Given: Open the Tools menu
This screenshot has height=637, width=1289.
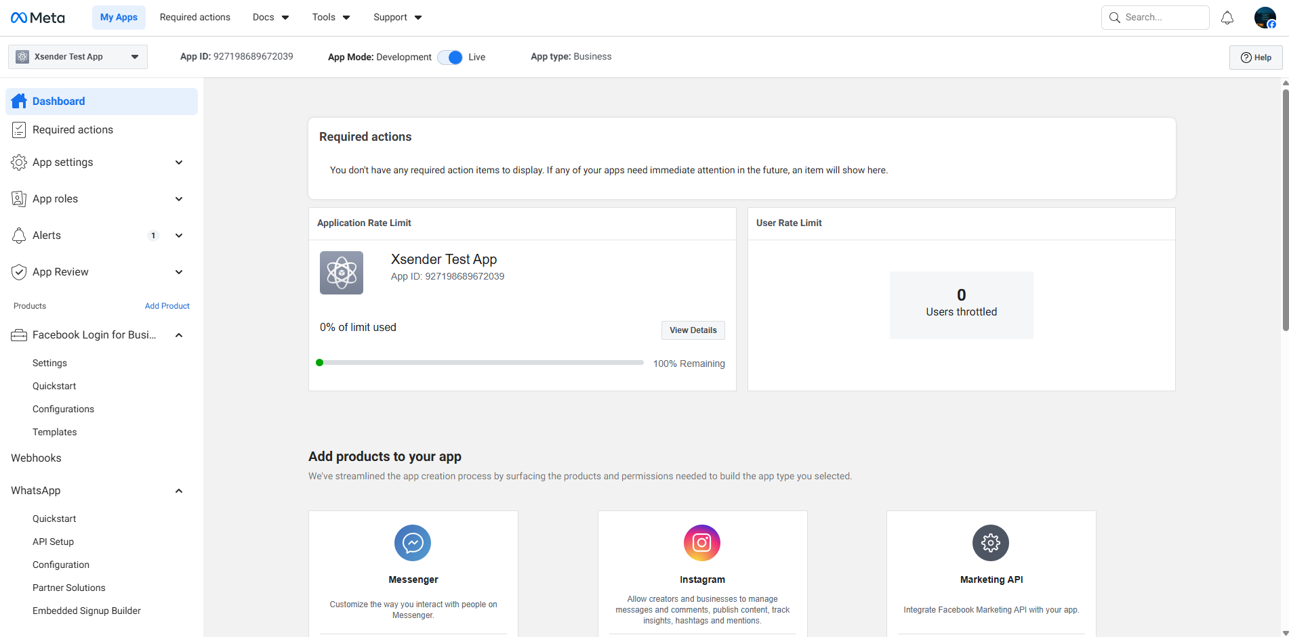Looking at the screenshot, I should [x=331, y=18].
